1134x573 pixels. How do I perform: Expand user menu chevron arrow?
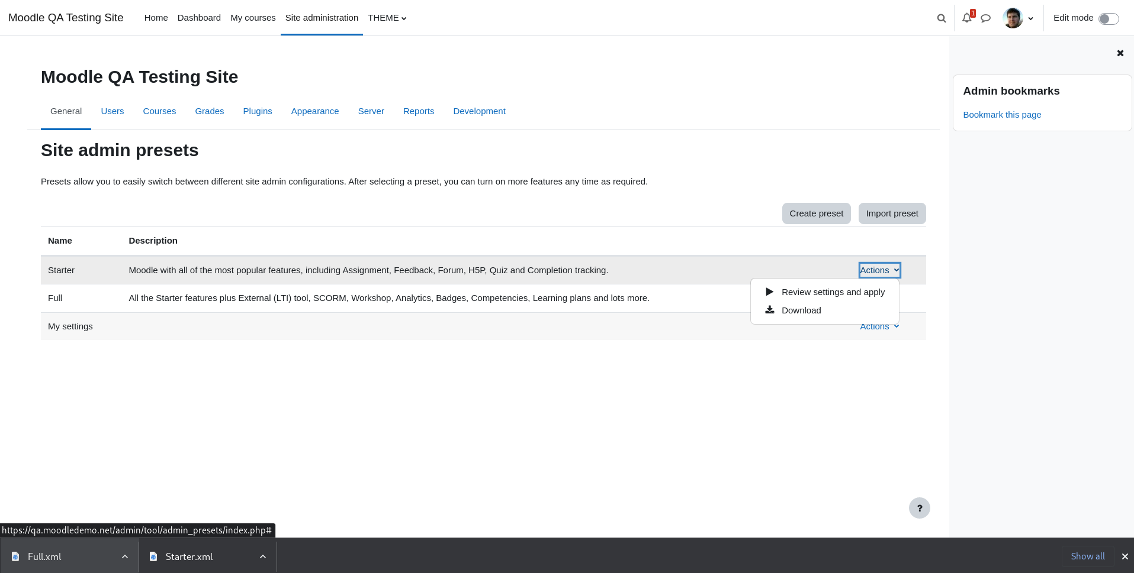tap(1030, 18)
